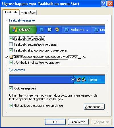Image resolution: width=114 pixels, height=128 pixels.
Task: Click the Welcome taskbar button in preview
Action: [x=76, y=30]
